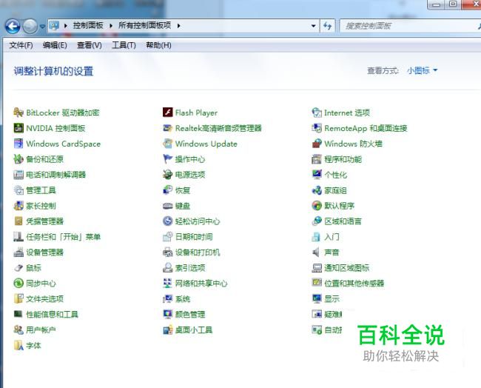This screenshot has width=481, height=388.
Task: Open the 区域和语言 link
Action: (x=343, y=221)
